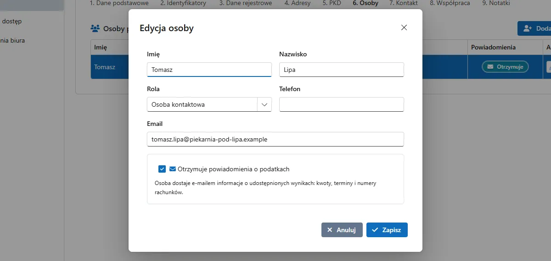Switch to tab 2. Identyfikatory

click(183, 3)
